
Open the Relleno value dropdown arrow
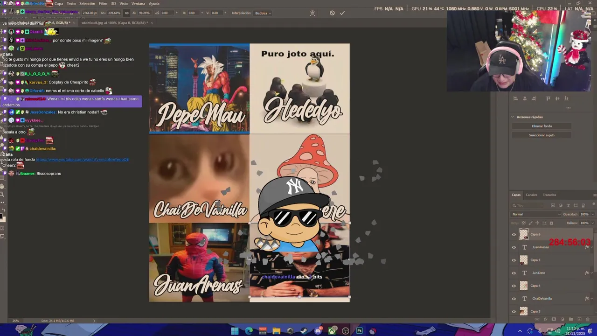[x=593, y=223]
